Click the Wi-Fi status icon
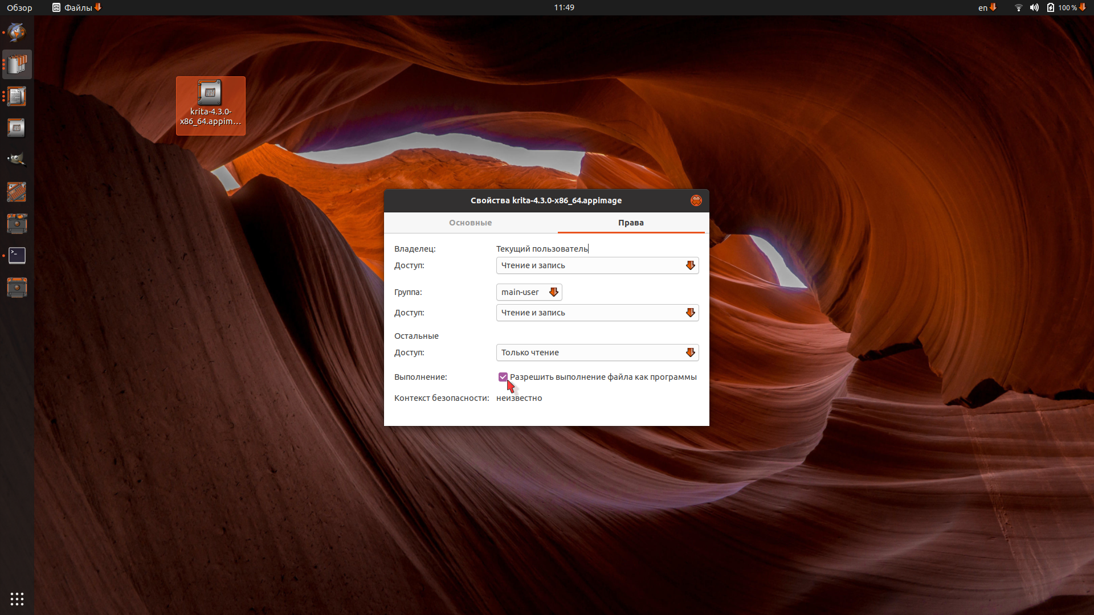This screenshot has height=615, width=1094. (x=1018, y=7)
